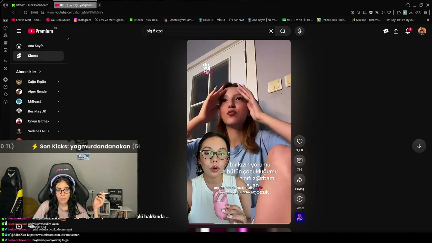Viewport: 432px width, 243px height.
Task: Take a snapshot with the toolbar icon
Action: [x=365, y=12]
